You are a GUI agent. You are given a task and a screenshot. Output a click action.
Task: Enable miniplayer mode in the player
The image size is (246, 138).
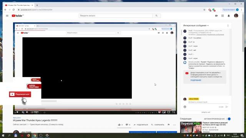pyautogui.click(x=164, y=112)
